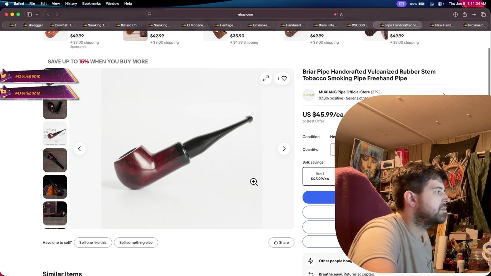Click the page reader icon in address bar
Image resolution: width=491 pixels, height=276 pixels.
150,15
